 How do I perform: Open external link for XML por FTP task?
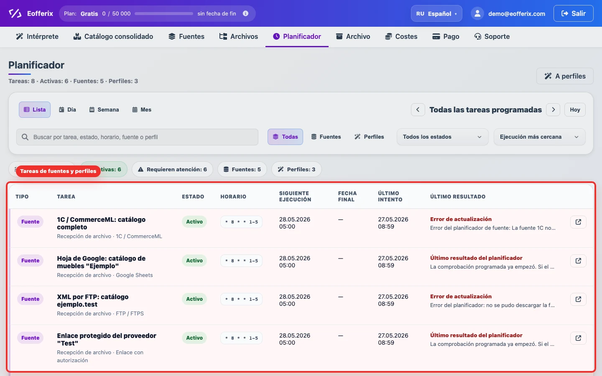pos(578,299)
